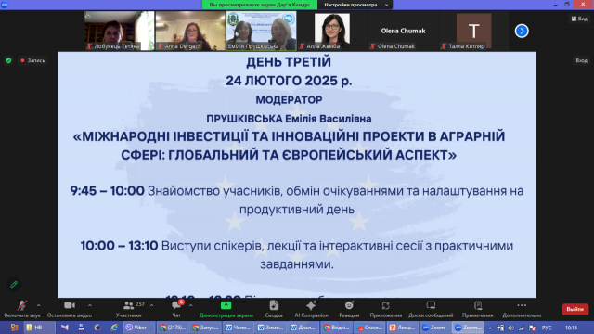Select Olena Chumak participant tile
This screenshot has height=334, width=594.
coord(404,31)
